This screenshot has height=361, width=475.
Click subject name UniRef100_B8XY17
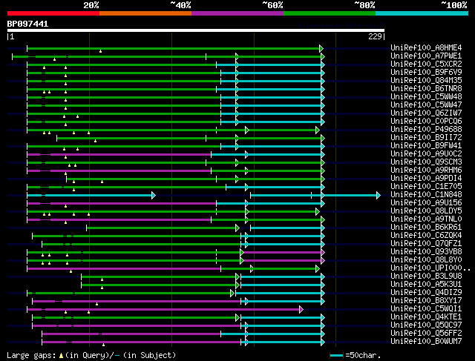(426, 301)
